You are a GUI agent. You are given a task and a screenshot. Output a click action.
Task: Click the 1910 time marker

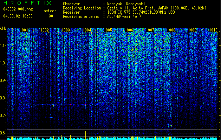213,30
